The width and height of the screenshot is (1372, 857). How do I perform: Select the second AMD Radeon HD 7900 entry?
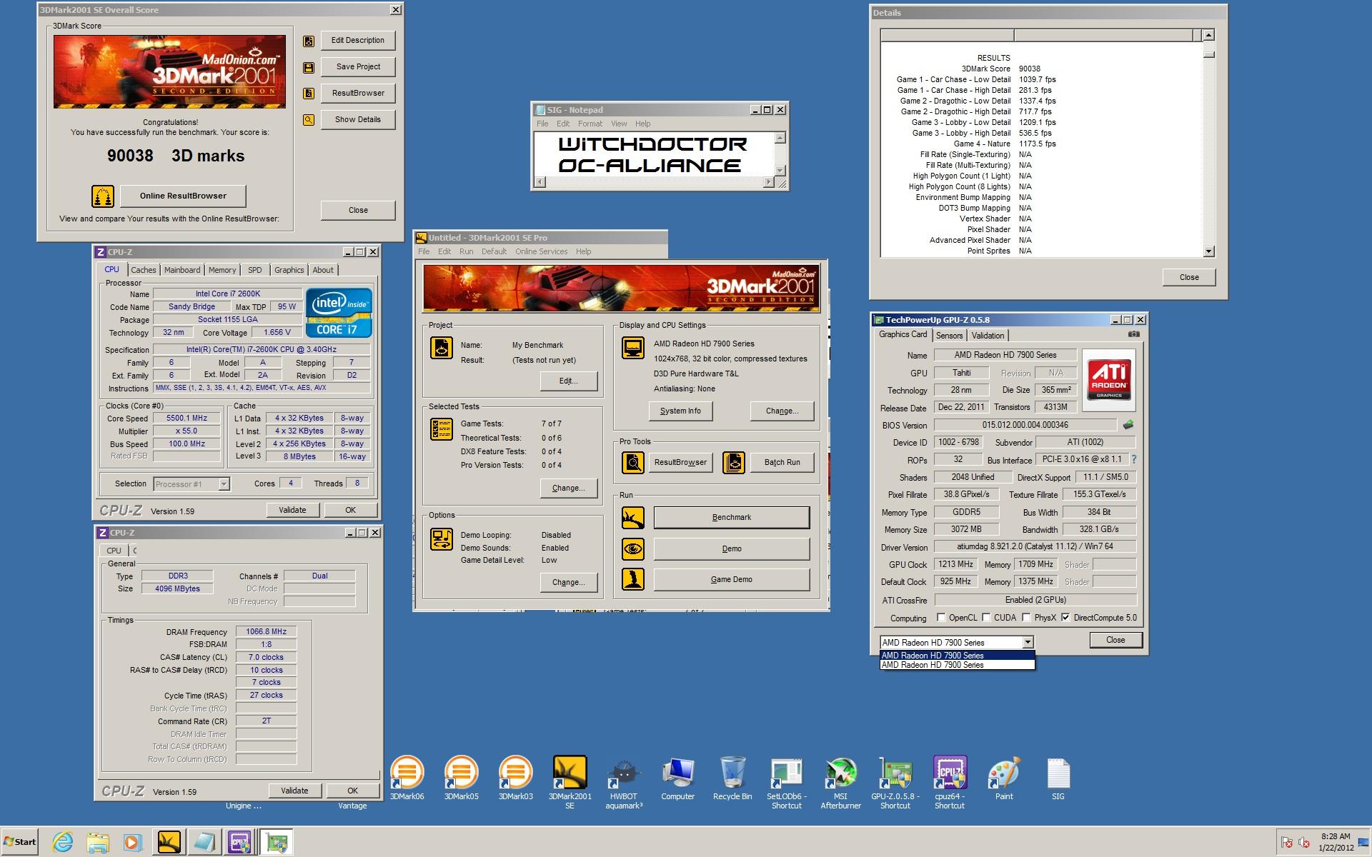point(957,665)
